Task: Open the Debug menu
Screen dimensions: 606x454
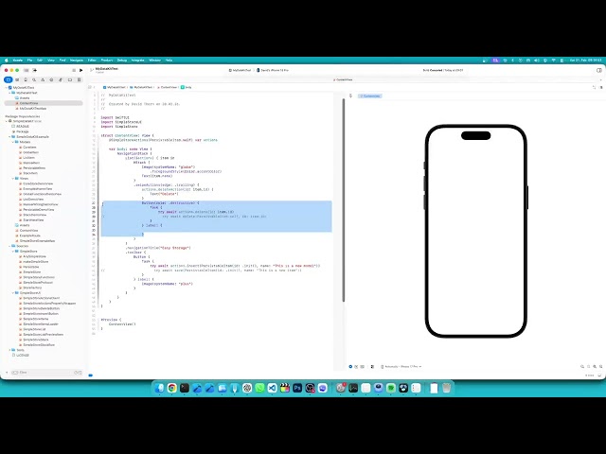Action: 122,61
